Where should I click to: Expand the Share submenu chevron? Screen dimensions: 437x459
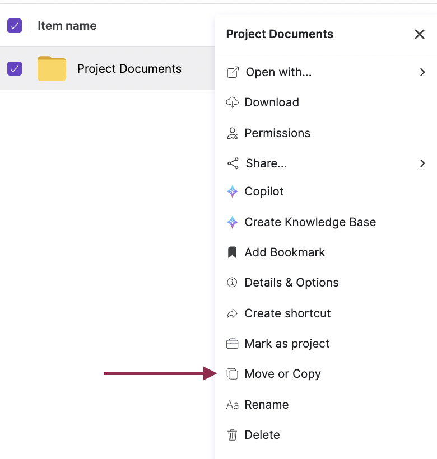tap(422, 163)
